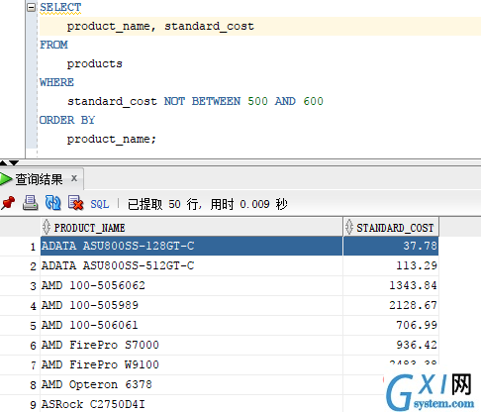Click the sort arrows icon beside PRODUCT_NAME

[47, 227]
